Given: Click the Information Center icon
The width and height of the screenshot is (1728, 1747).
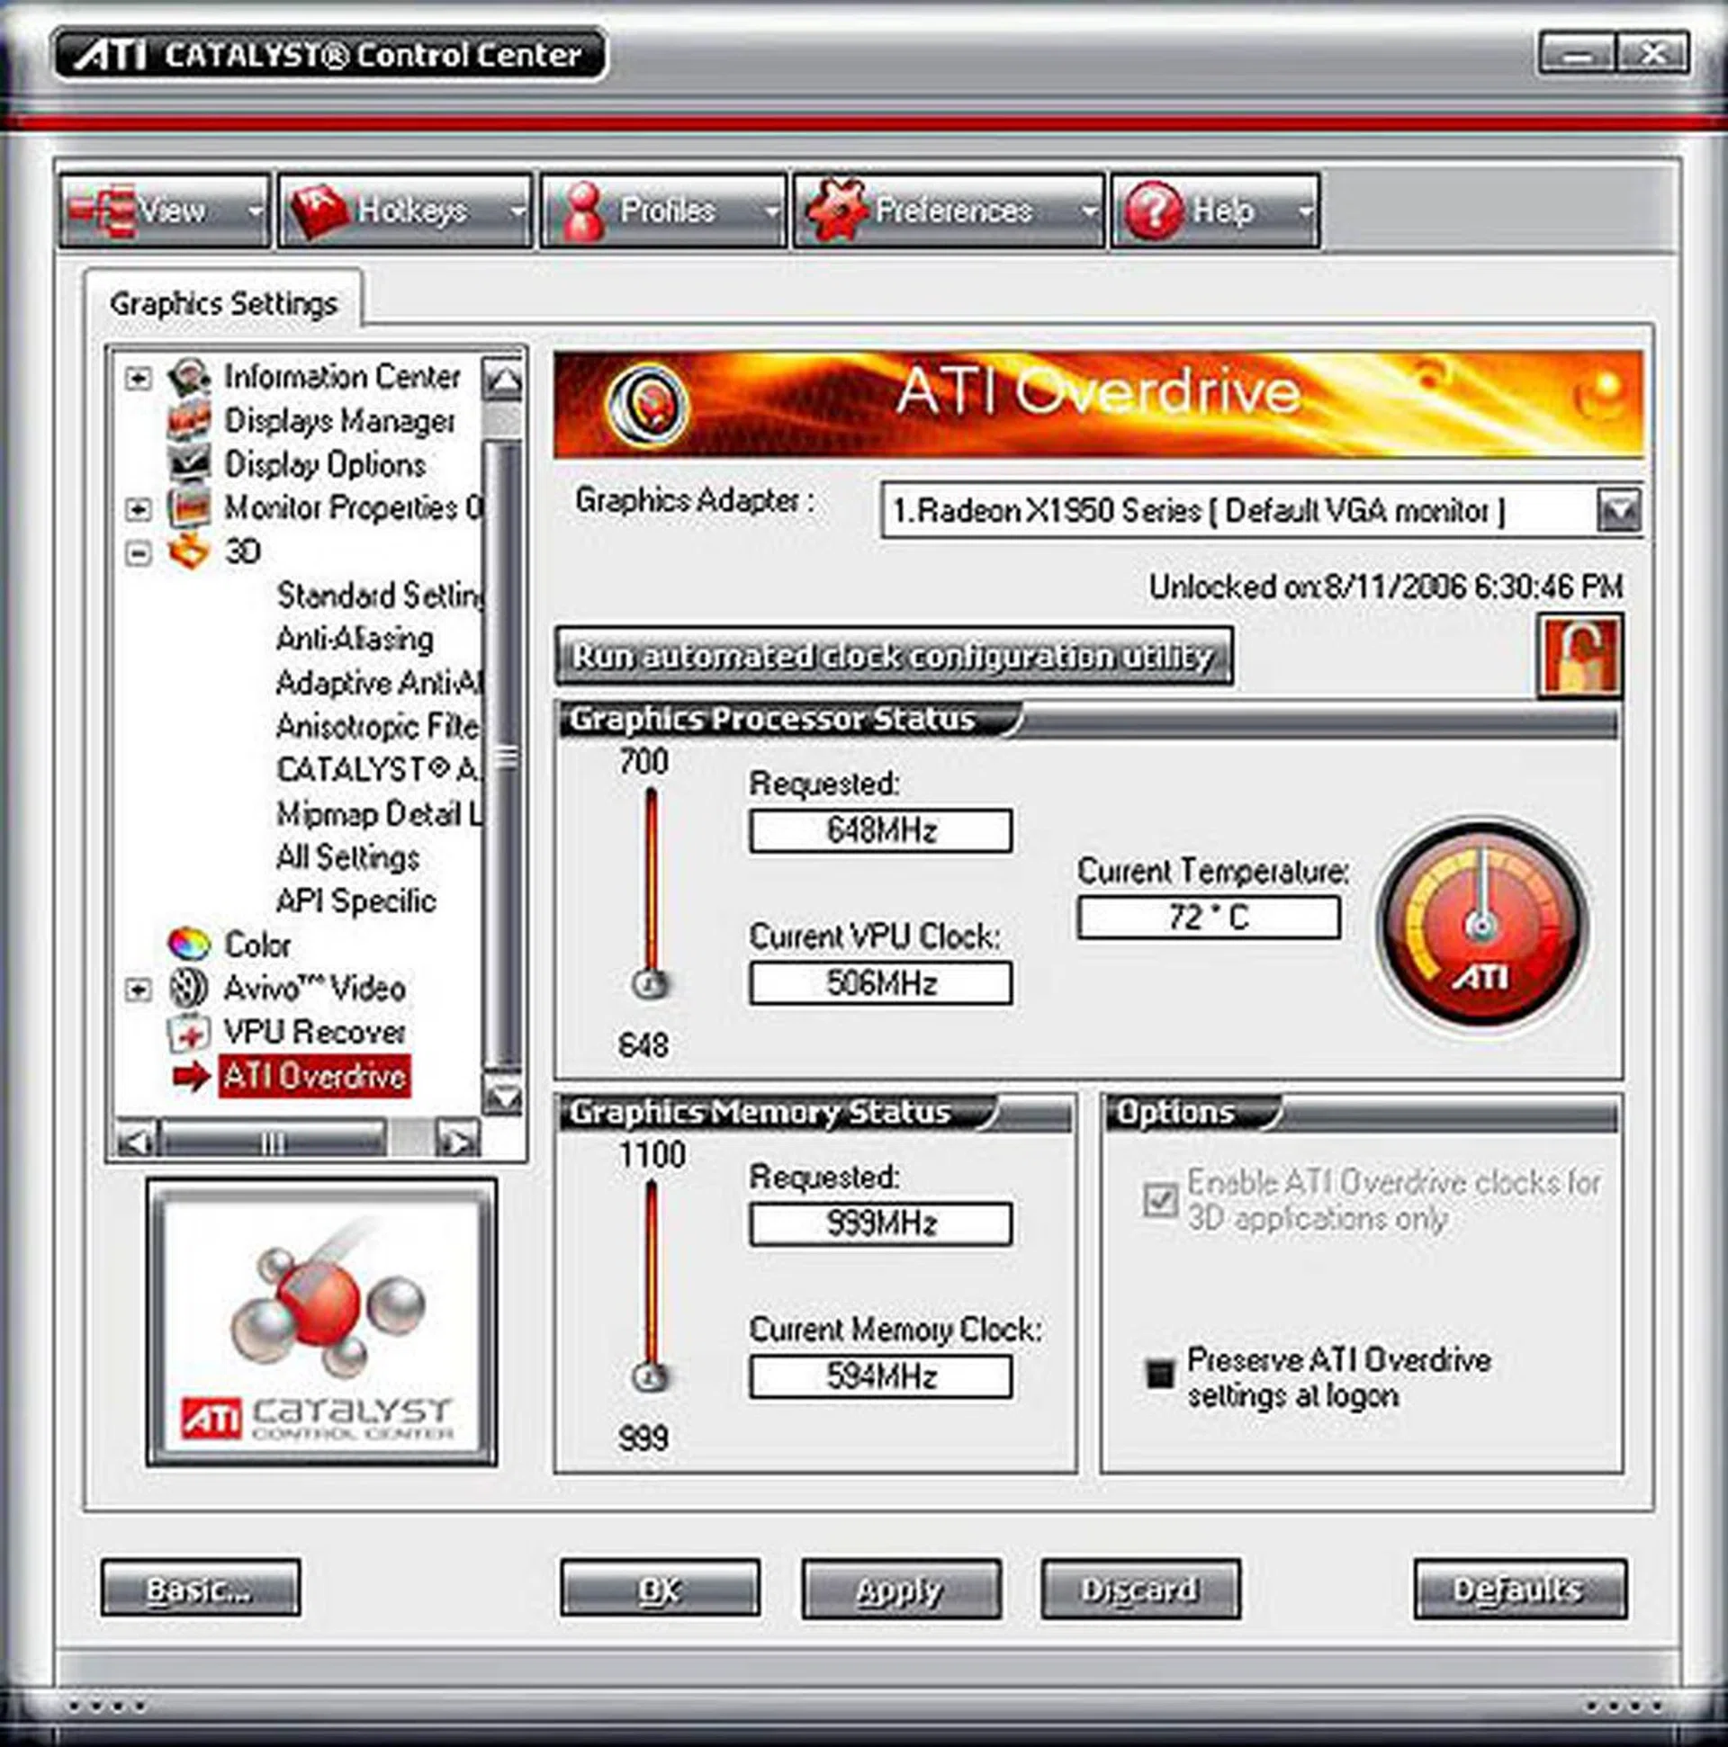Looking at the screenshot, I should (190, 376).
